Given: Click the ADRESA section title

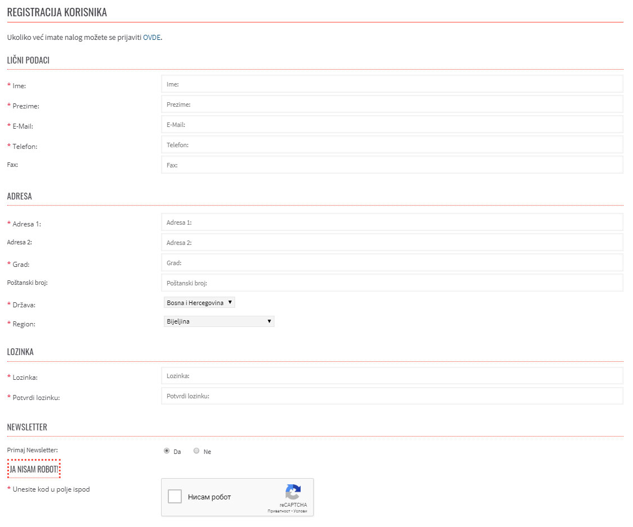Looking at the screenshot, I should coord(20,197).
